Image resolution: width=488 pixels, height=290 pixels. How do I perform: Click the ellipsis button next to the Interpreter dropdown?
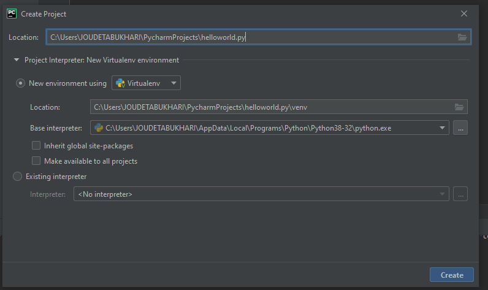460,194
